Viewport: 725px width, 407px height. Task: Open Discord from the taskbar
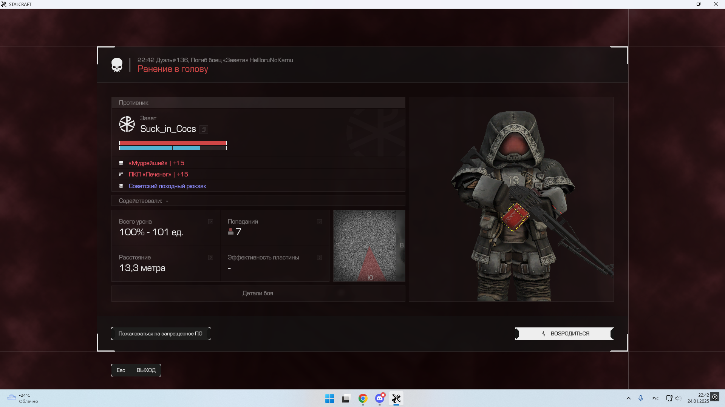point(380,398)
